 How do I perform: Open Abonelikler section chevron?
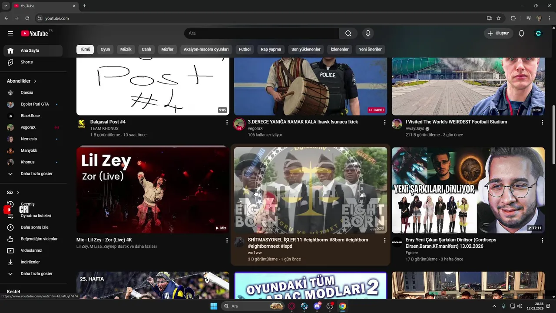35,81
